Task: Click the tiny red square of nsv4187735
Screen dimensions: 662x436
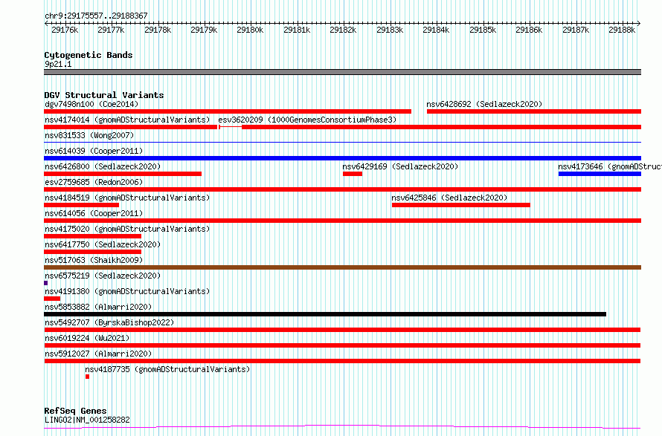Action: pyautogui.click(x=87, y=377)
